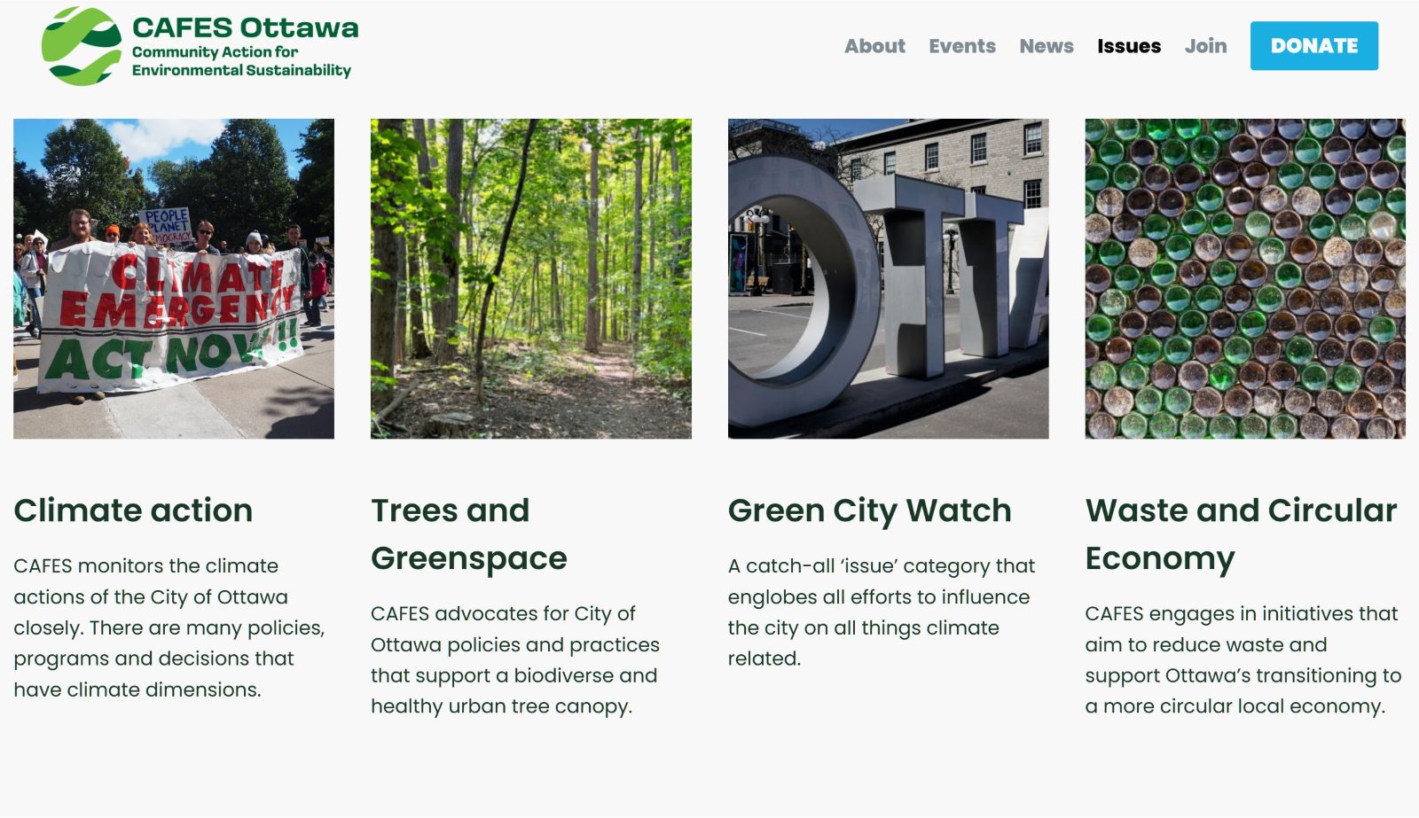
Task: Click the urban tree canopy description text
Action: (x=514, y=660)
